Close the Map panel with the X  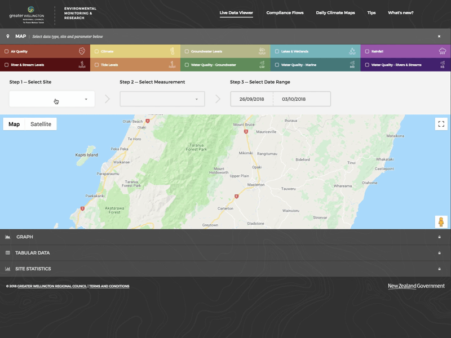click(x=439, y=37)
